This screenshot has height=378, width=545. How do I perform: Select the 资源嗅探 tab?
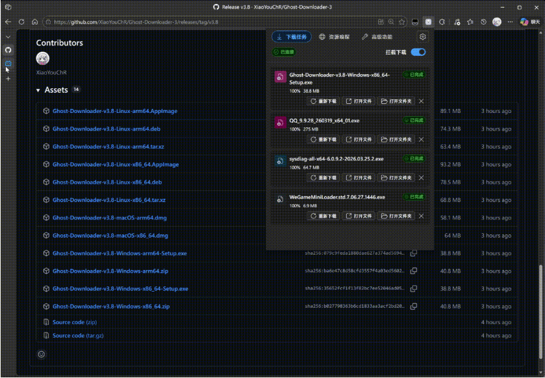tap(335, 37)
